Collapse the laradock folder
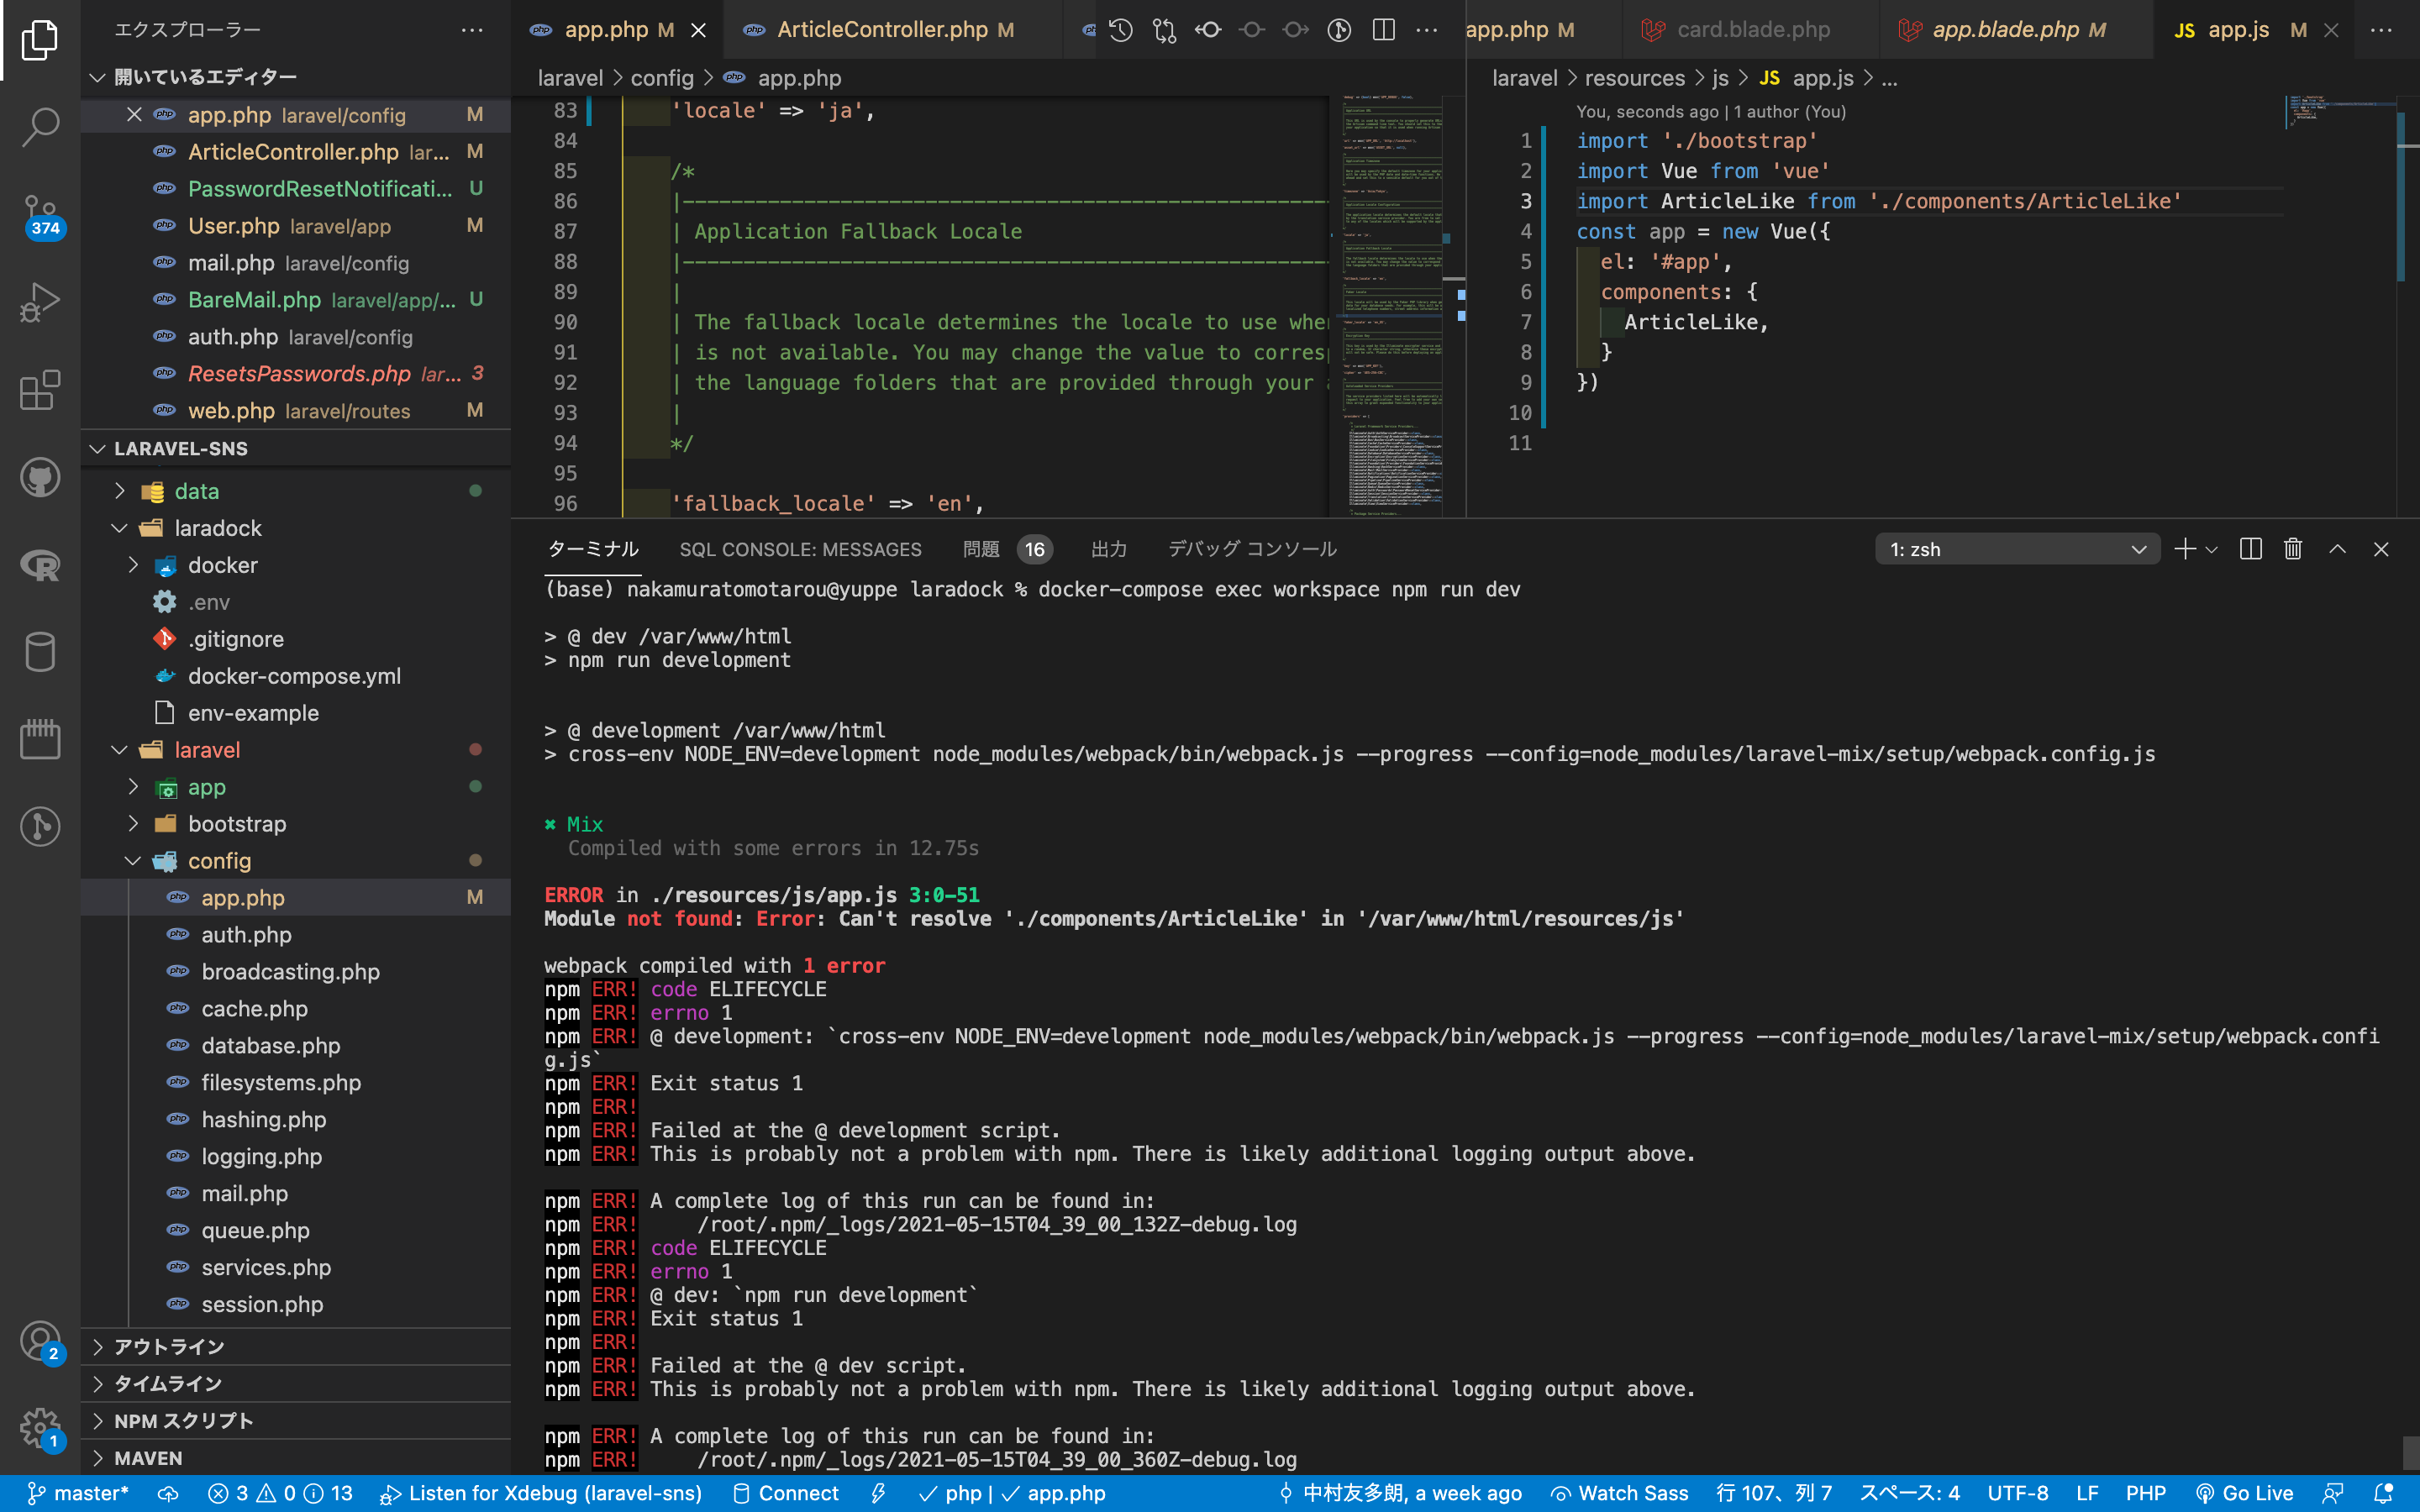The height and width of the screenshot is (1512, 2420). [x=217, y=528]
